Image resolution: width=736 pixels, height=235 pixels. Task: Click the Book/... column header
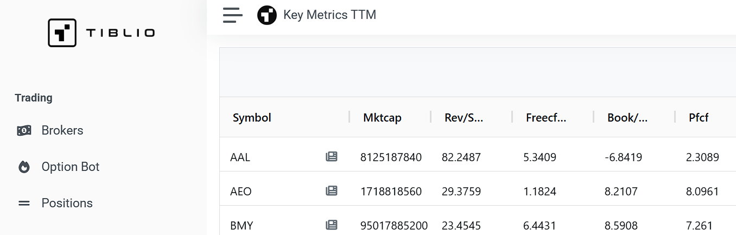coord(627,118)
